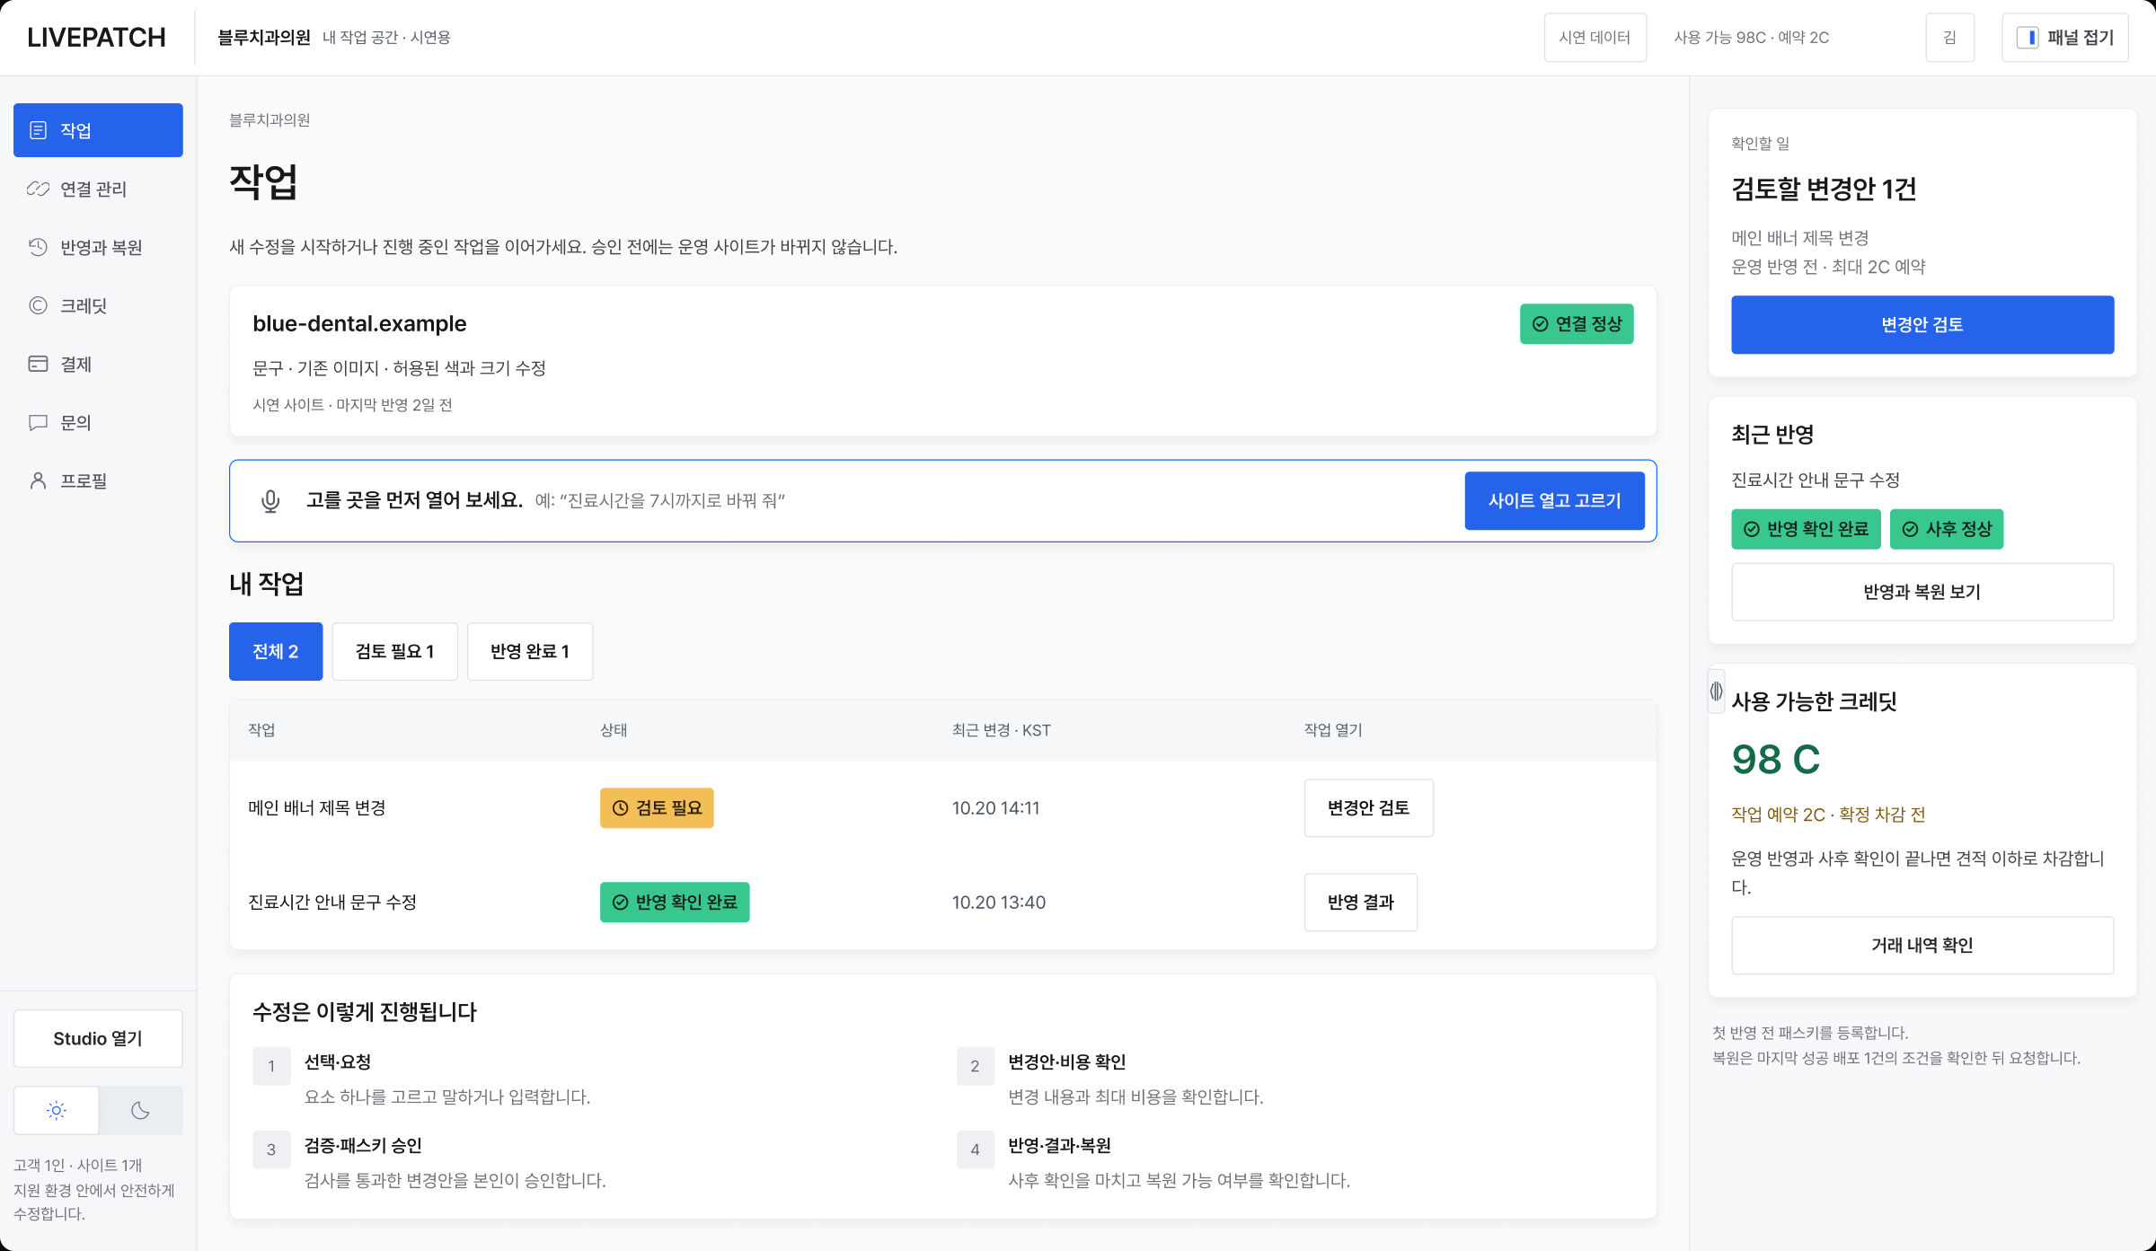
Task: Click the 사이트 열고 고르기 button
Action: (x=1555, y=501)
